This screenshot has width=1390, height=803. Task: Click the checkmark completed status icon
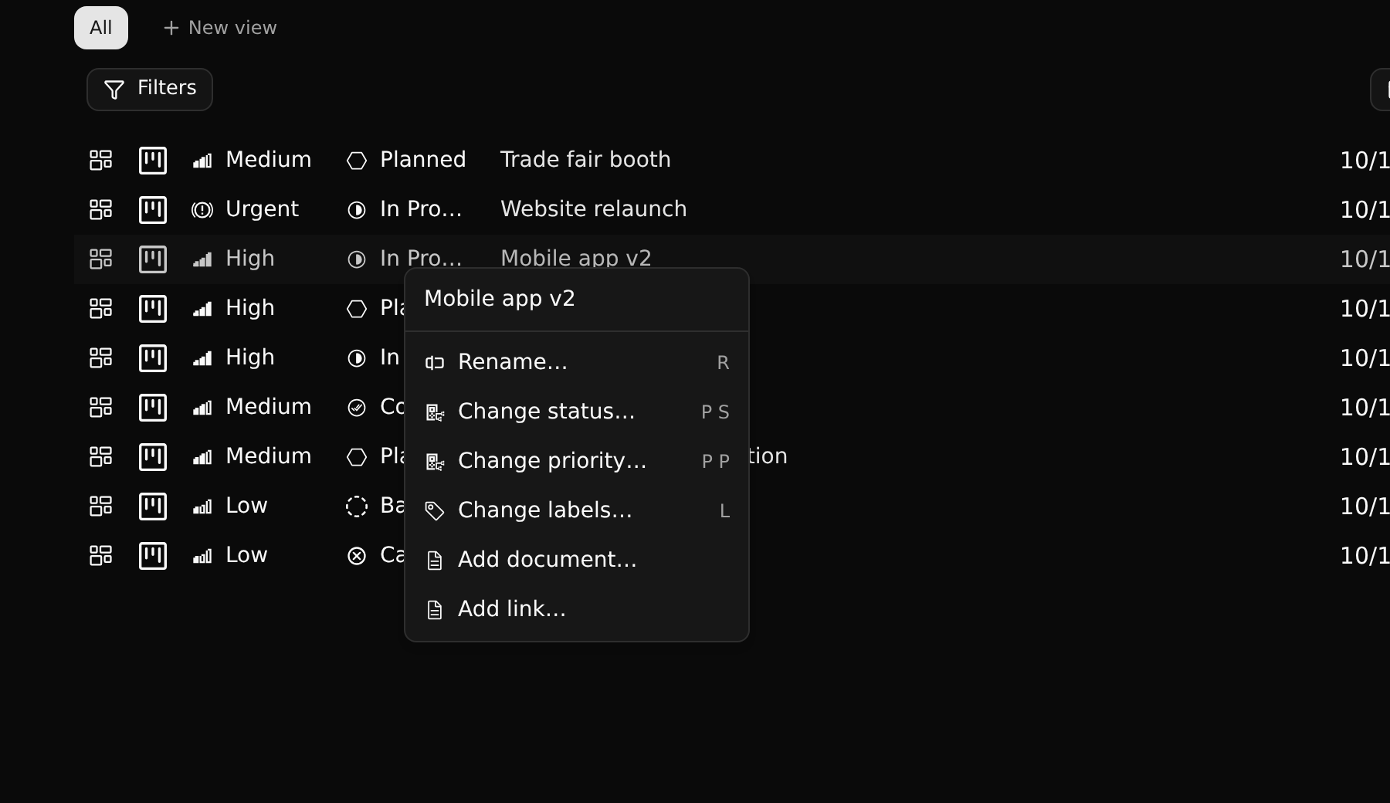(x=357, y=408)
